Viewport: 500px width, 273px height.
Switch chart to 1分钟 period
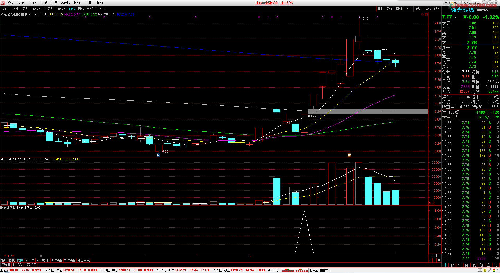pyautogui.click(x=14, y=9)
